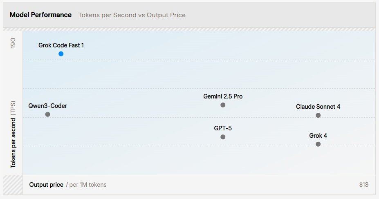The width and height of the screenshot is (379, 199).
Task: Click the vertical Tokens per second axis label
Action: [x=13, y=135]
